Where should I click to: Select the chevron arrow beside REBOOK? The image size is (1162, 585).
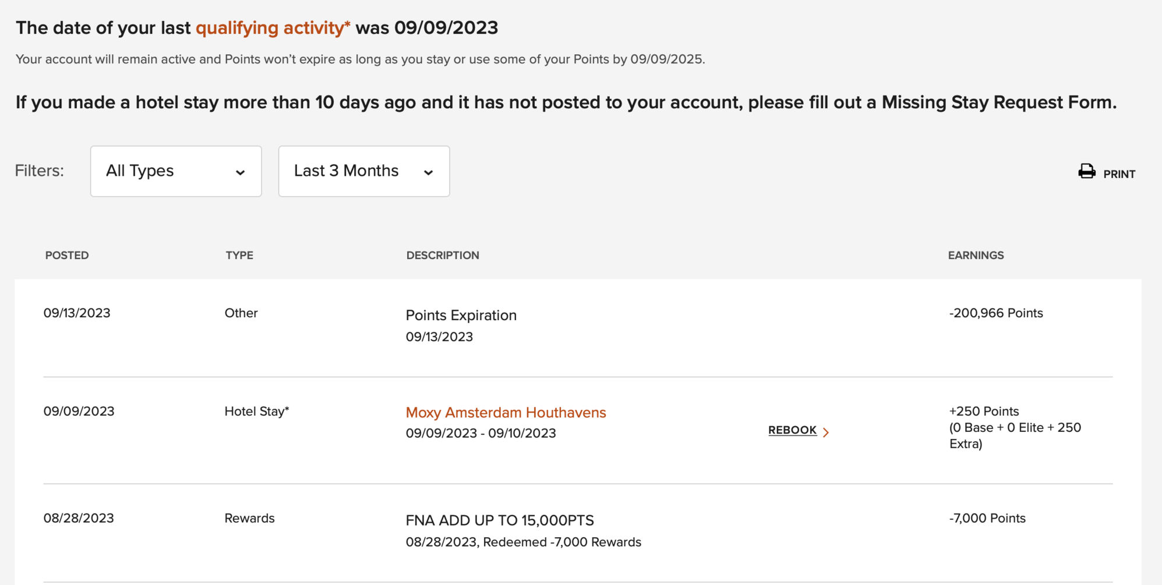click(827, 431)
